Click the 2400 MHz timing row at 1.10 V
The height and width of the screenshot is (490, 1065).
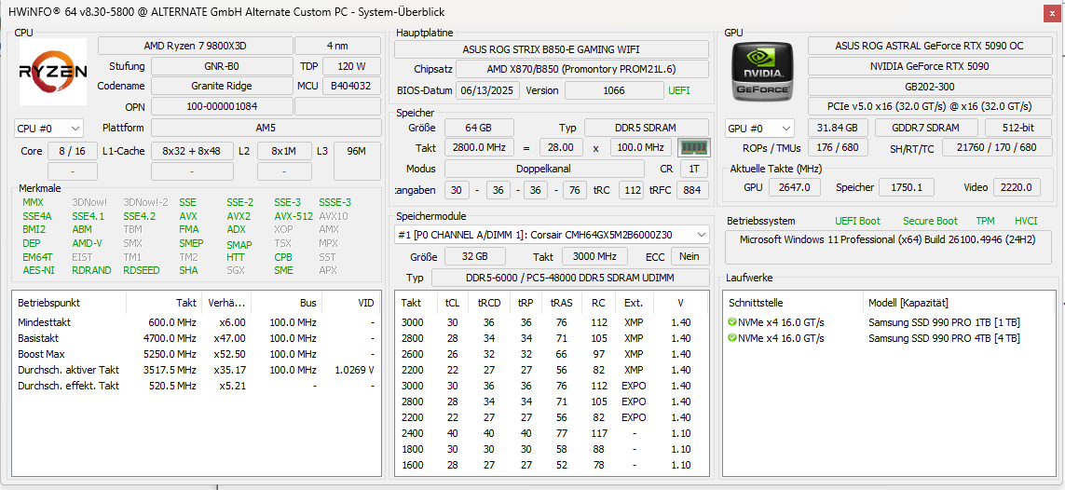point(552,433)
